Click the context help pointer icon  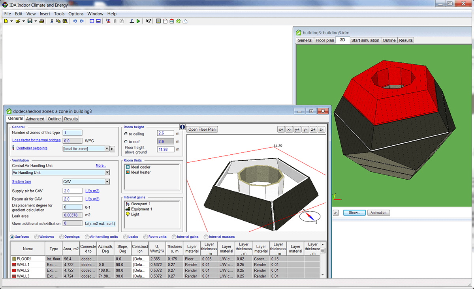pos(149,21)
